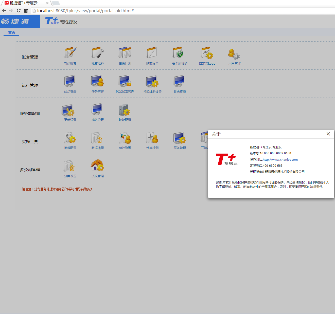Open 打印辅助设置 print settings icon
335x314 pixels.
coord(152,81)
